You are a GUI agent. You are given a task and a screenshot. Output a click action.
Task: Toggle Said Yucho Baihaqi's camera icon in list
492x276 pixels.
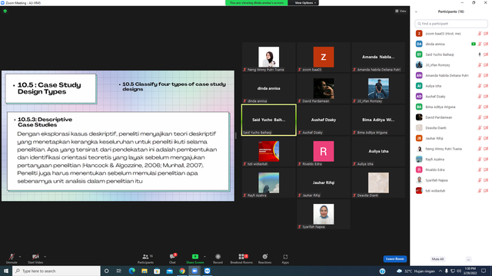pyautogui.click(x=486, y=54)
